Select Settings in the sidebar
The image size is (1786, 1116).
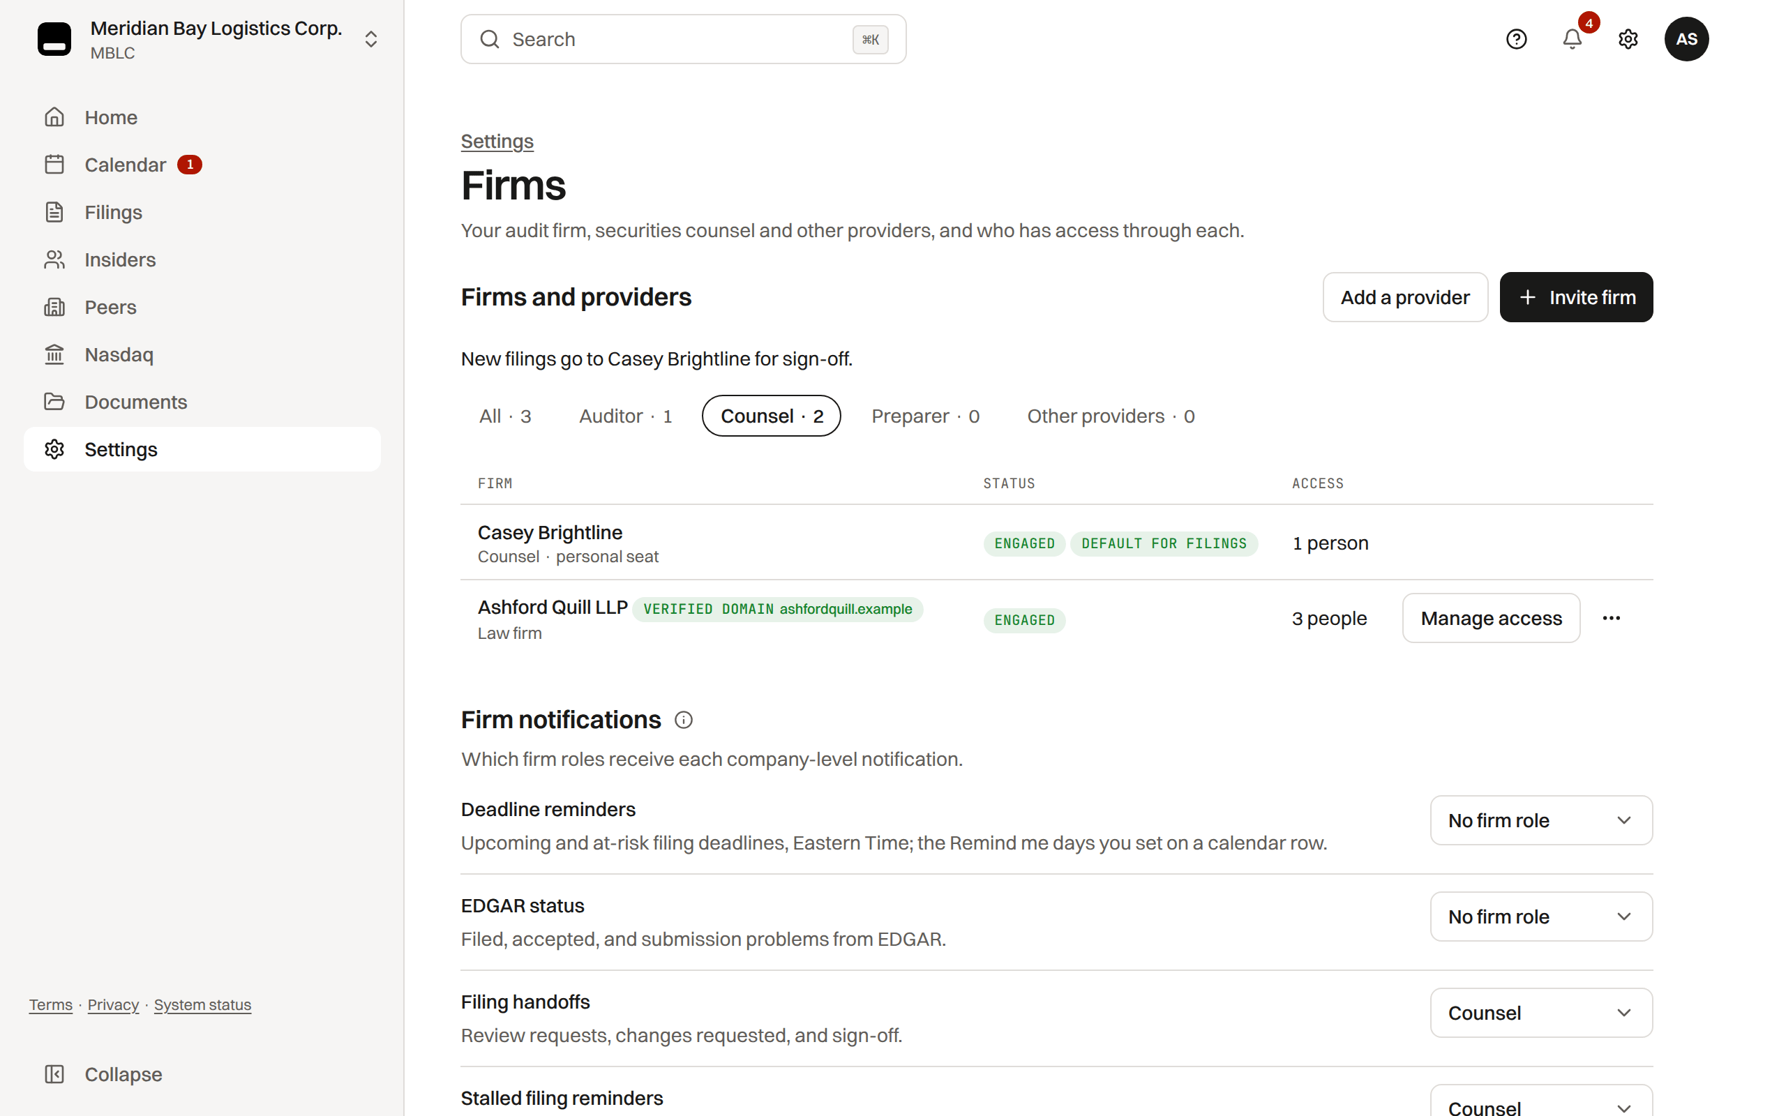(202, 449)
